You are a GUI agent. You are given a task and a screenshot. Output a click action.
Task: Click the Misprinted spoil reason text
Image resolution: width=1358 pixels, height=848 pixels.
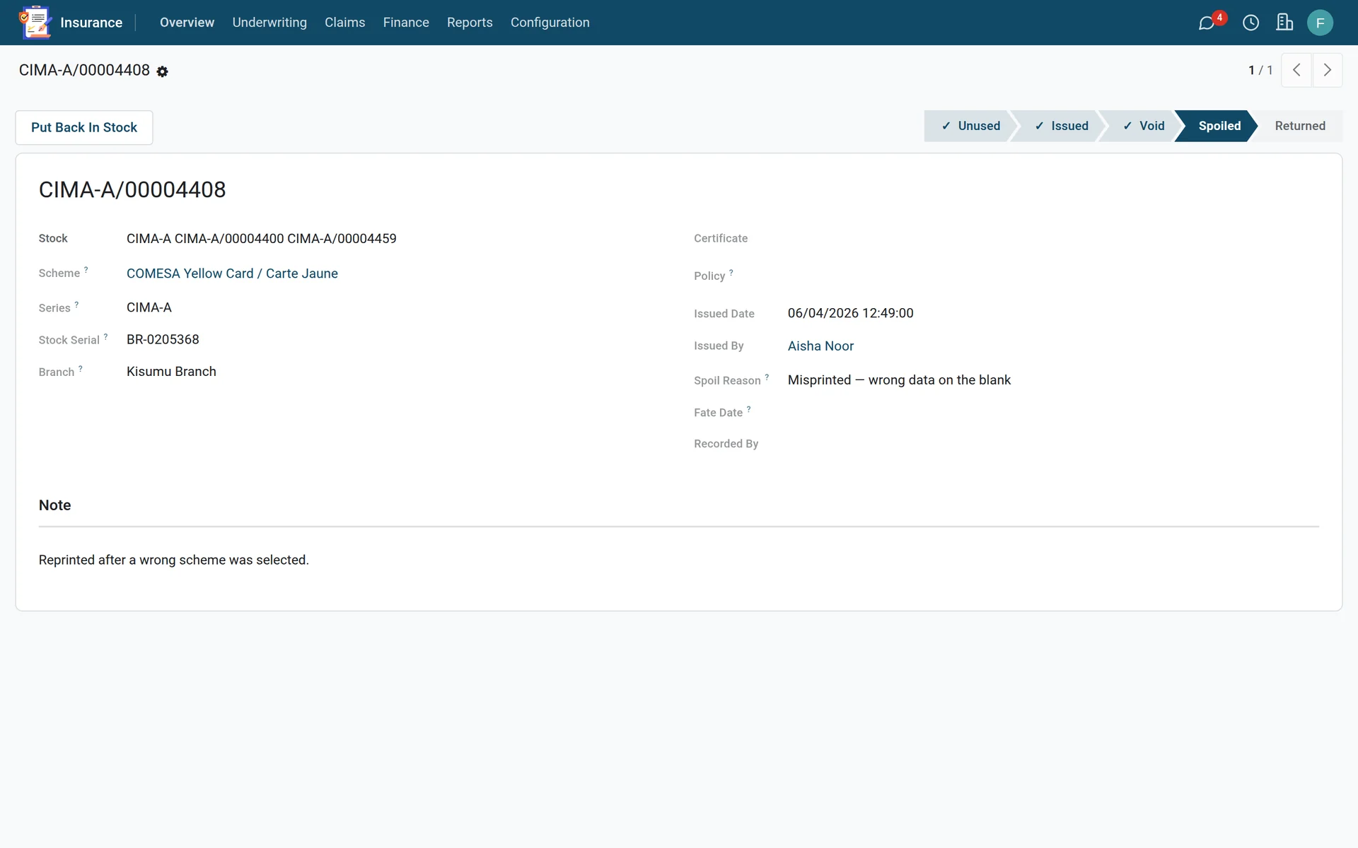[x=899, y=380]
